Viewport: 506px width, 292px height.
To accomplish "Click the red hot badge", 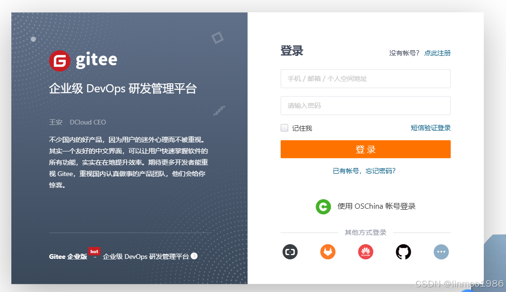I will click(x=94, y=251).
